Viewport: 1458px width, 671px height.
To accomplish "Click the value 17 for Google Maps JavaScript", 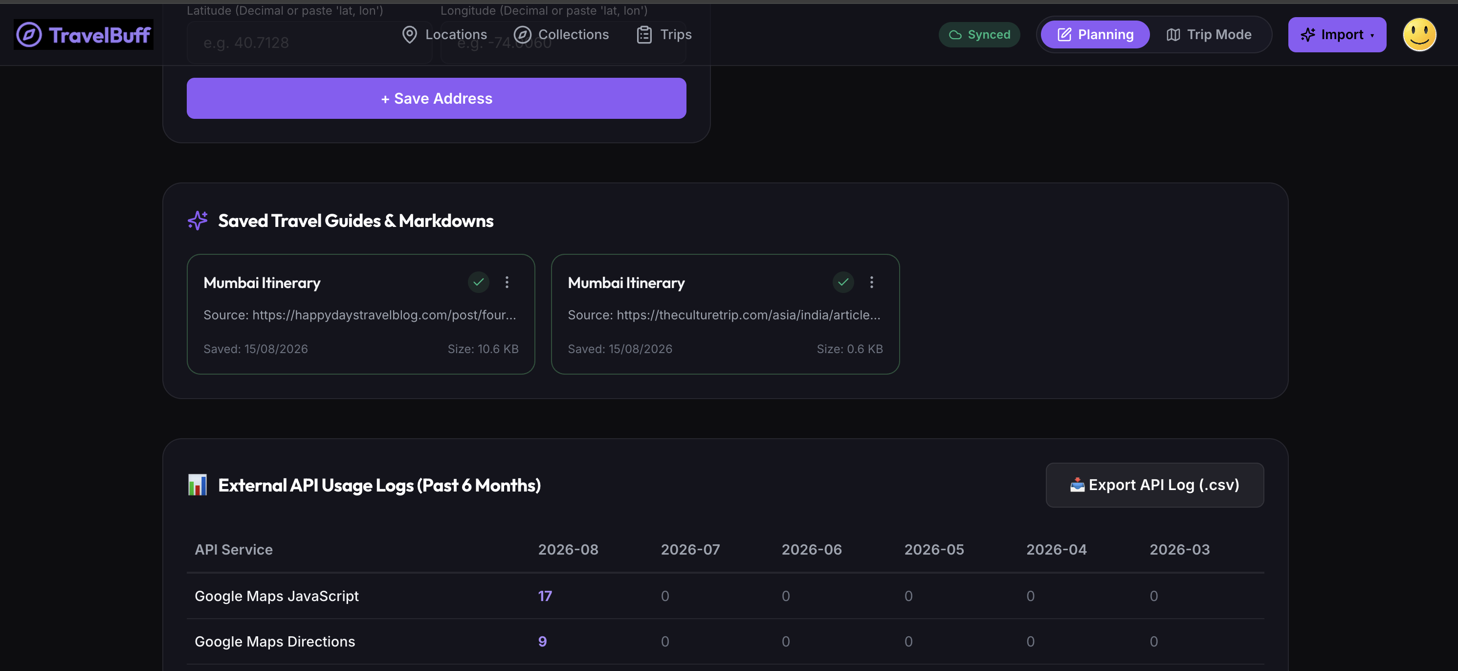I will tap(545, 596).
